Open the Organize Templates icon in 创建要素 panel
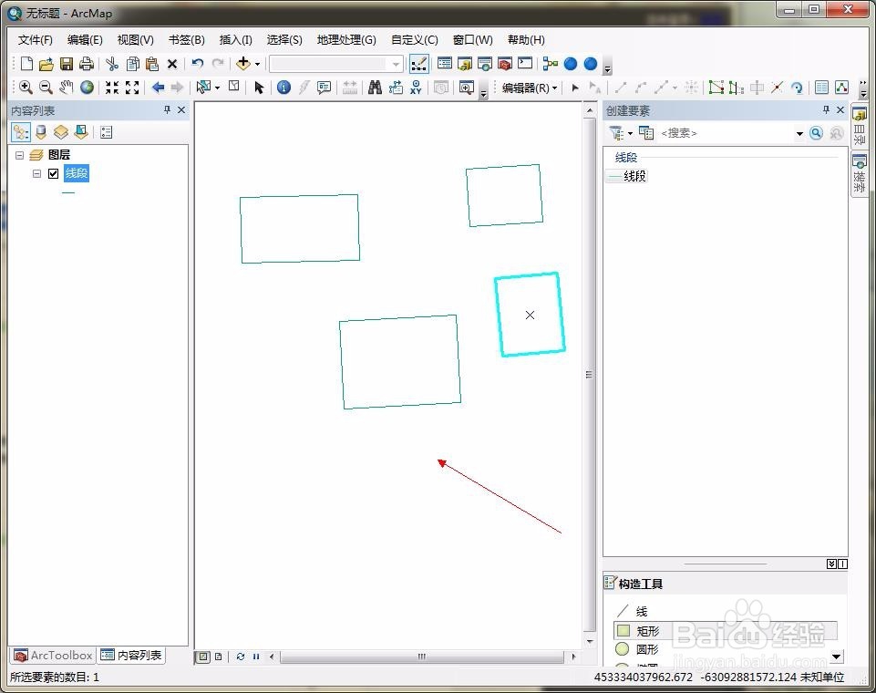Viewport: 876px width, 693px height. point(645,133)
